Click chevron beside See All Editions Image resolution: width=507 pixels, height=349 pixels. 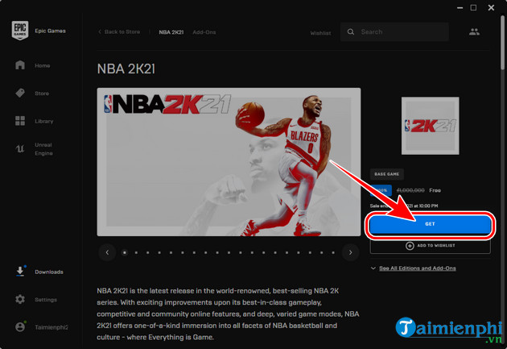[x=373, y=268]
